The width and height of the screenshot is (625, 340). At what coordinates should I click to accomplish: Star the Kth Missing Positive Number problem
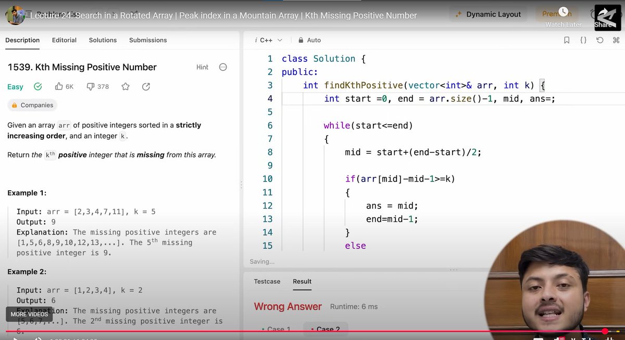(126, 86)
